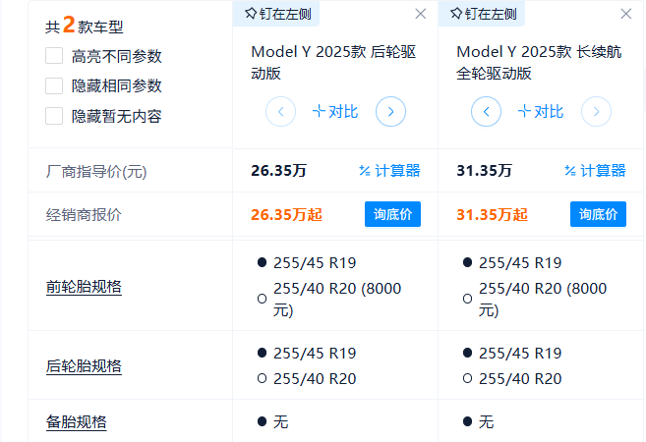Open the 后轮胎规格 parameter link
Screen dimensions: 646x442
coord(84,365)
